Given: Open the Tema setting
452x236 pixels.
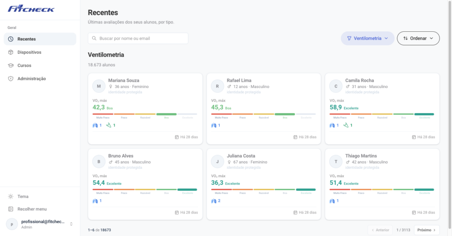Looking at the screenshot, I should 40,197.
